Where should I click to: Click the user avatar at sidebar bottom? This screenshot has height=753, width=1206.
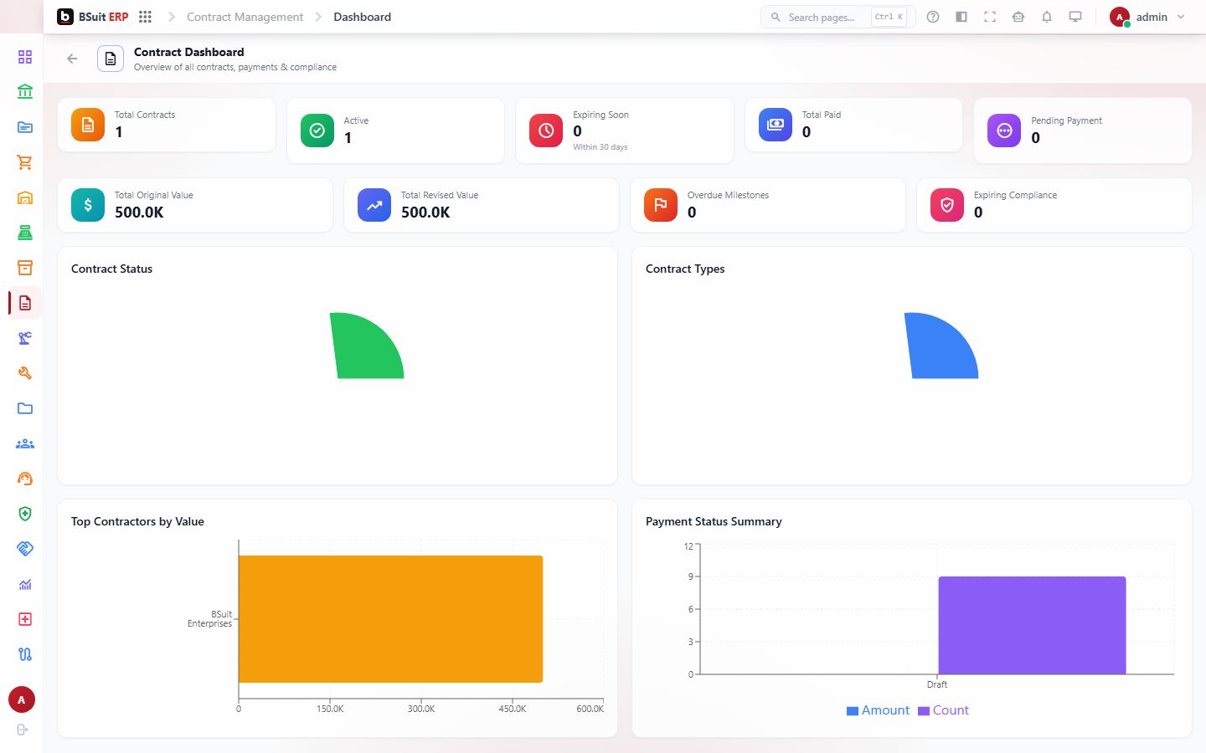(22, 699)
